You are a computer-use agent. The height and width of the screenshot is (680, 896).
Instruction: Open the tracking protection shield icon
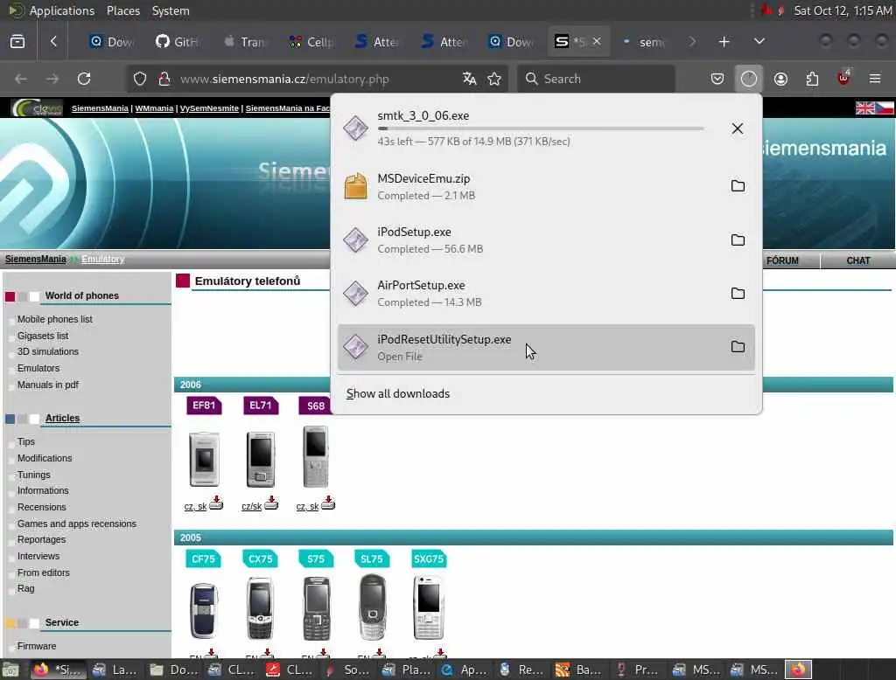tap(139, 79)
